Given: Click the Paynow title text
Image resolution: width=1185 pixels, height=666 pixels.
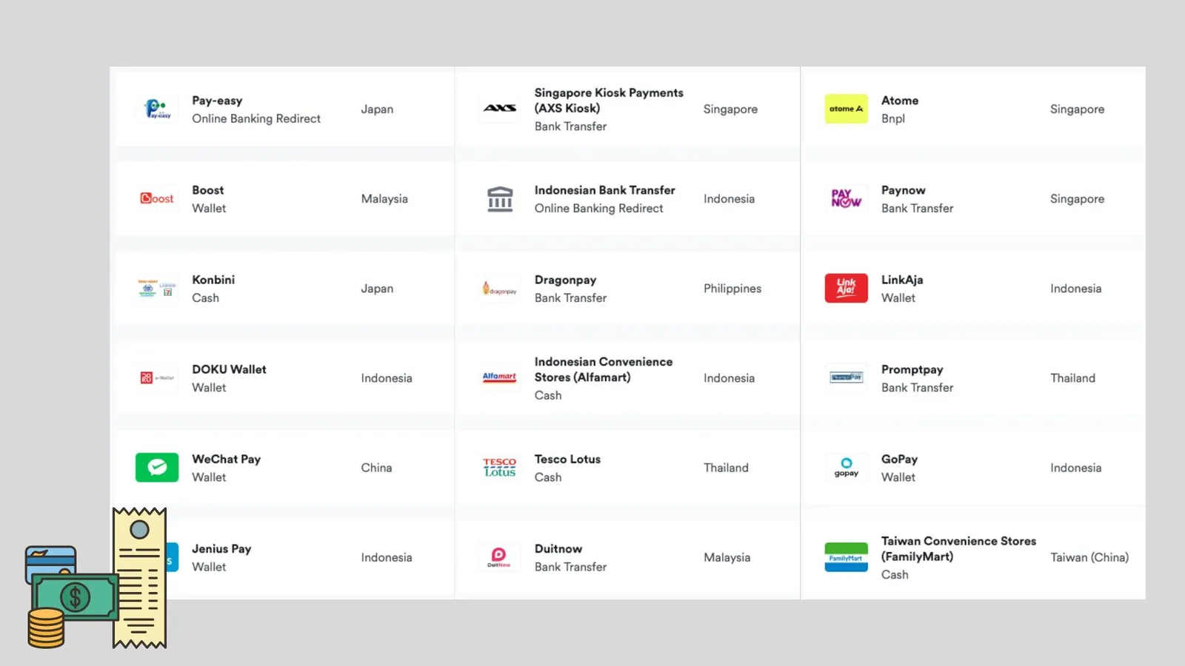Looking at the screenshot, I should coord(904,190).
